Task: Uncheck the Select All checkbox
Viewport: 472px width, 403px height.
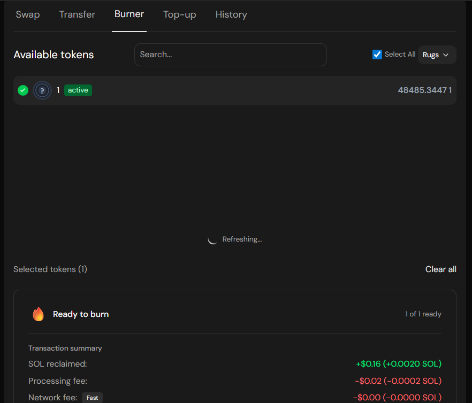Action: [x=377, y=55]
